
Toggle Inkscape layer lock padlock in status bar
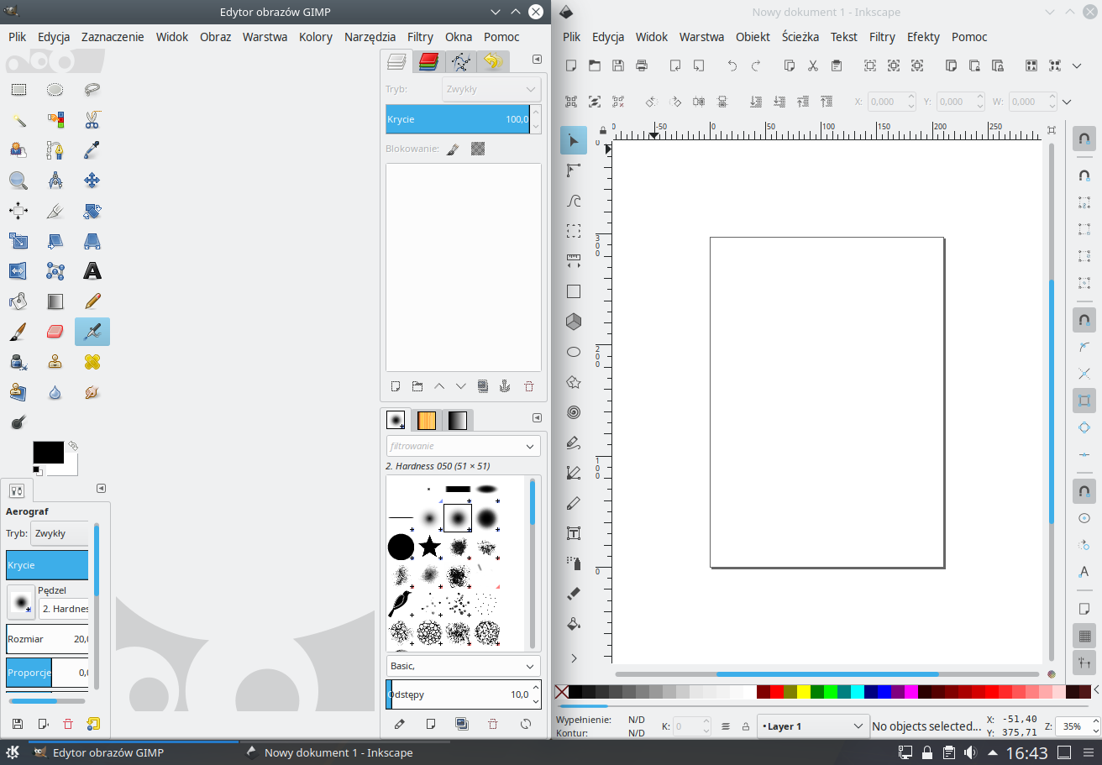[746, 726]
